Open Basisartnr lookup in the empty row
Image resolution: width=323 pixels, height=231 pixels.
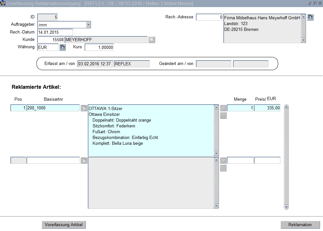pos(84,160)
